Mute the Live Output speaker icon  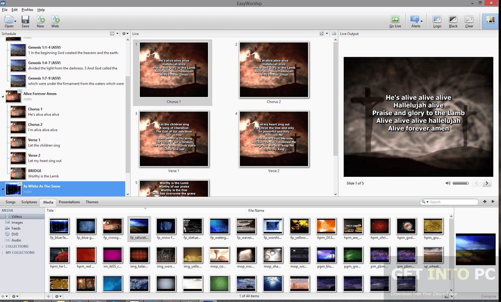(448, 183)
